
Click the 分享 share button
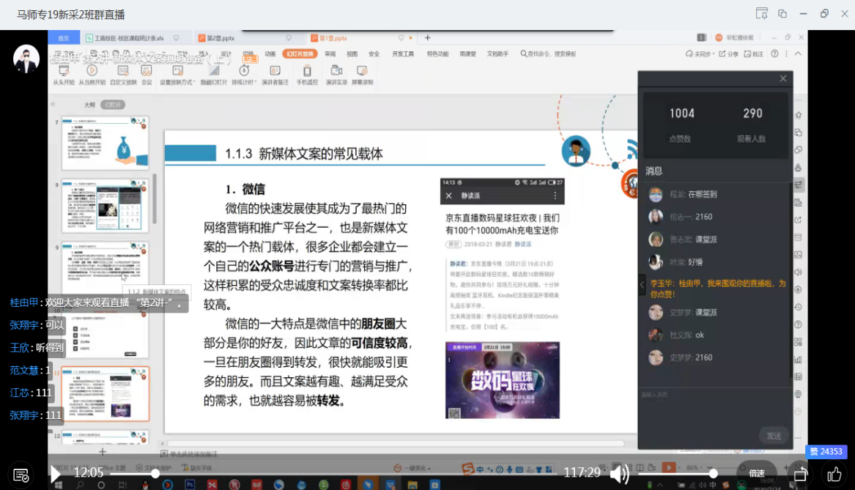tap(729, 53)
